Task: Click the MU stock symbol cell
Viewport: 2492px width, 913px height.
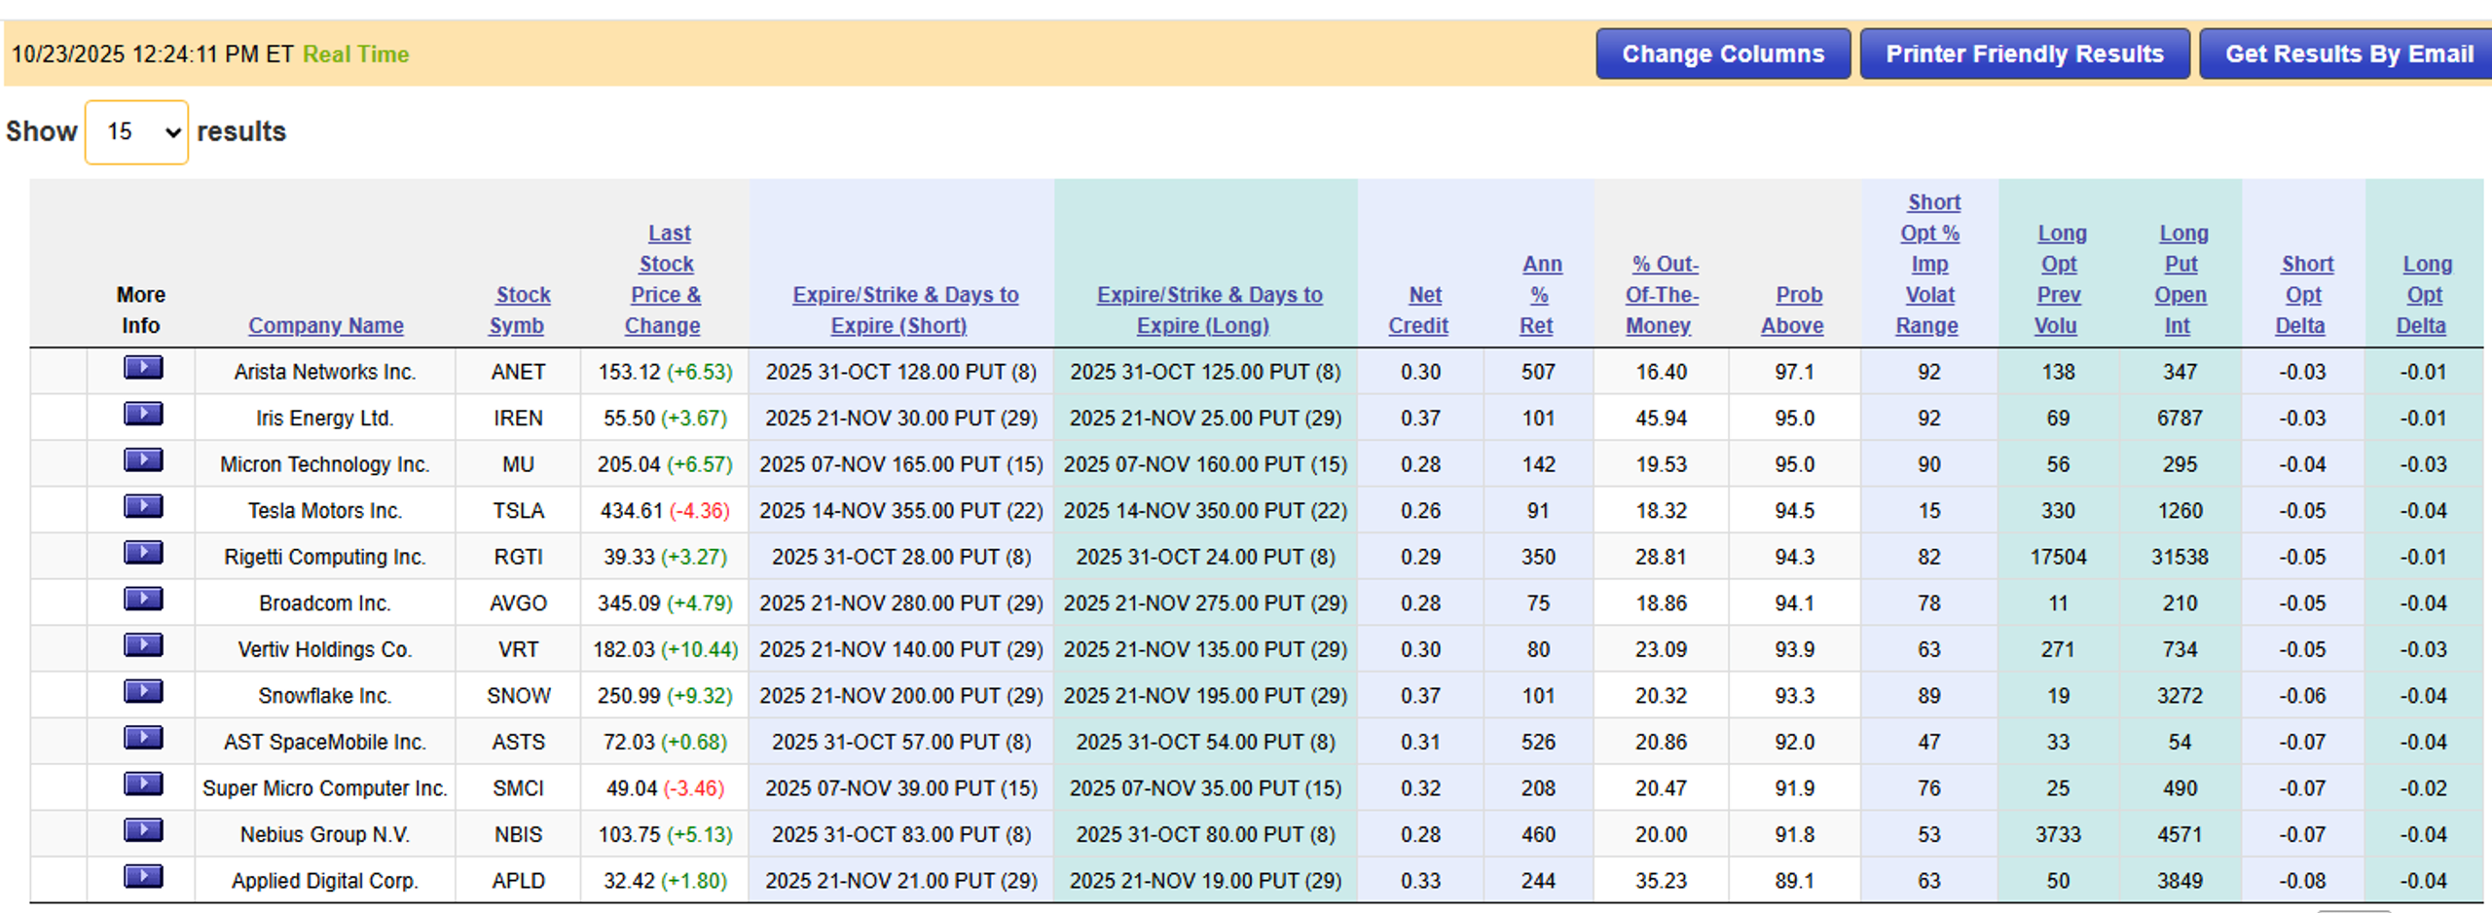Action: (x=518, y=464)
